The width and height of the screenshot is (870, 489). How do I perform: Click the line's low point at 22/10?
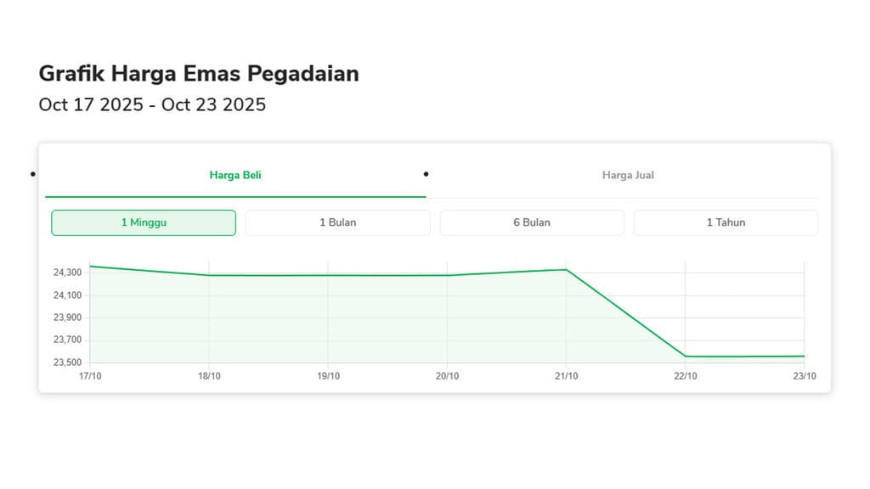click(x=686, y=357)
